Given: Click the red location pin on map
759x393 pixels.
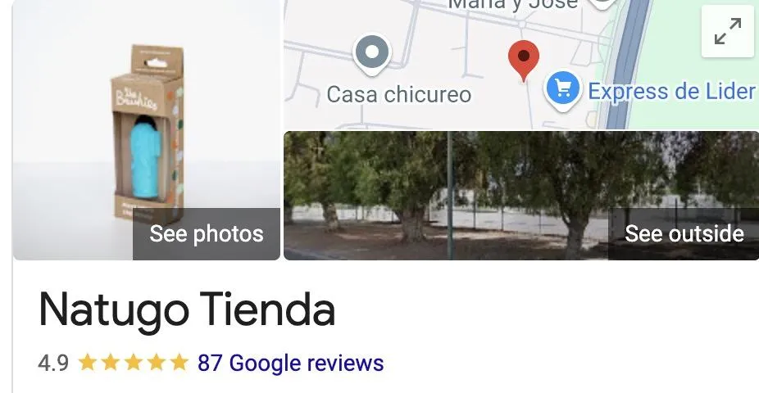Looking at the screenshot, I should click(523, 60).
